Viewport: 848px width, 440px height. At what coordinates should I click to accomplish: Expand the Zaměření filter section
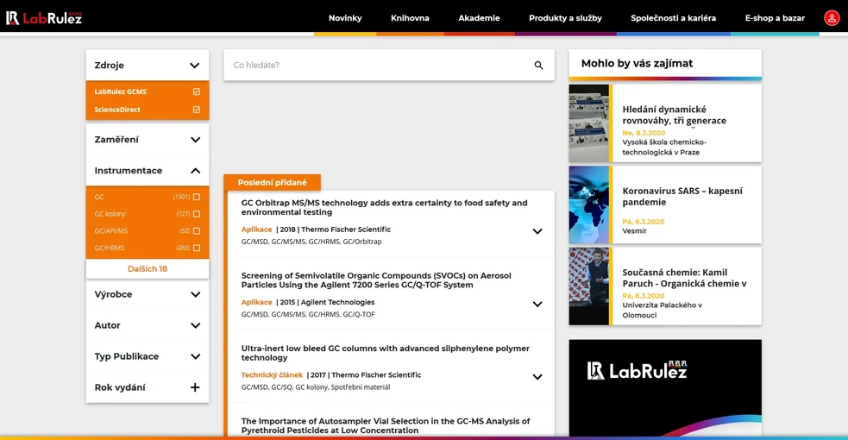pos(195,140)
